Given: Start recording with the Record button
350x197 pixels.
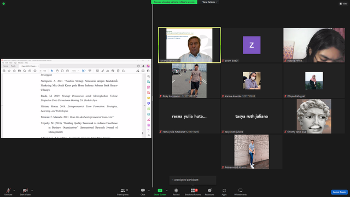Looking at the screenshot, I should [176, 192].
